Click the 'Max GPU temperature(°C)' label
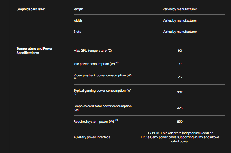Image resolution: width=231 pixels, height=153 pixels. point(93,50)
